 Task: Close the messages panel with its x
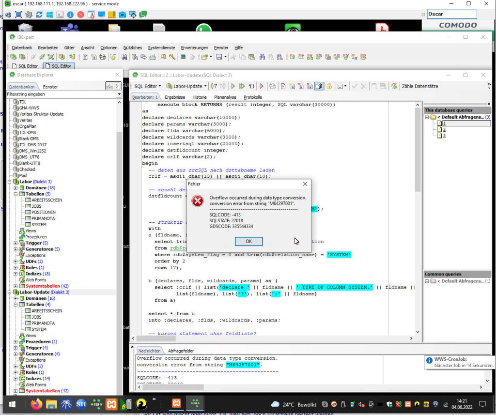point(132,347)
